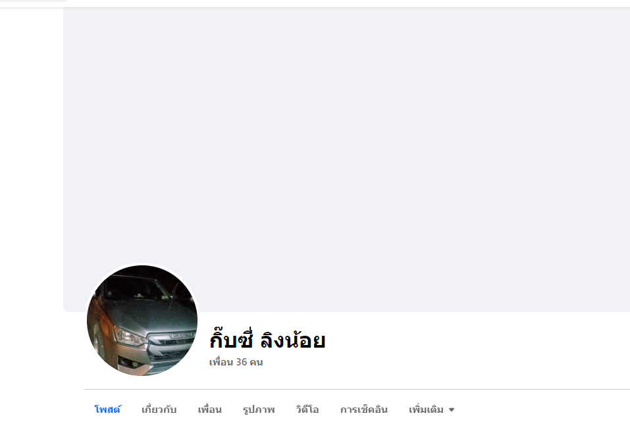Open the circular profile picture
The image size is (630, 426).
[x=142, y=320]
